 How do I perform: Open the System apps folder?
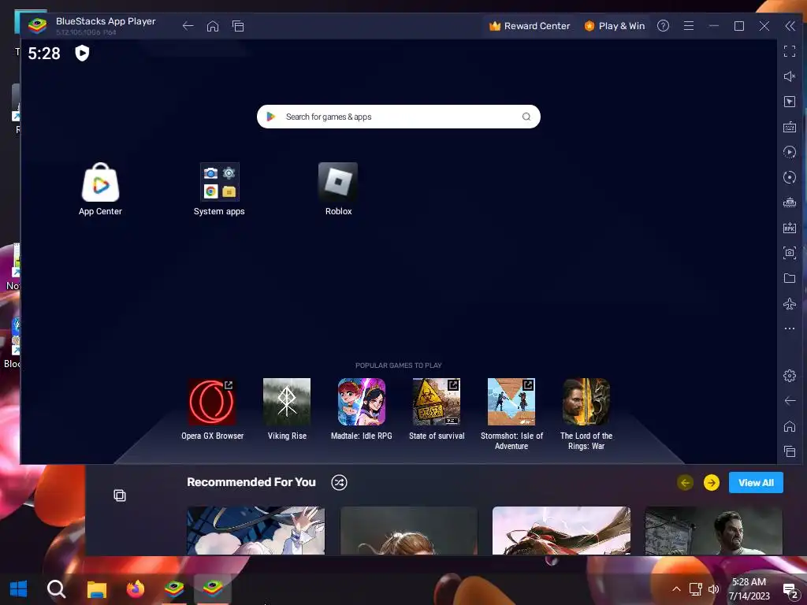(x=219, y=188)
